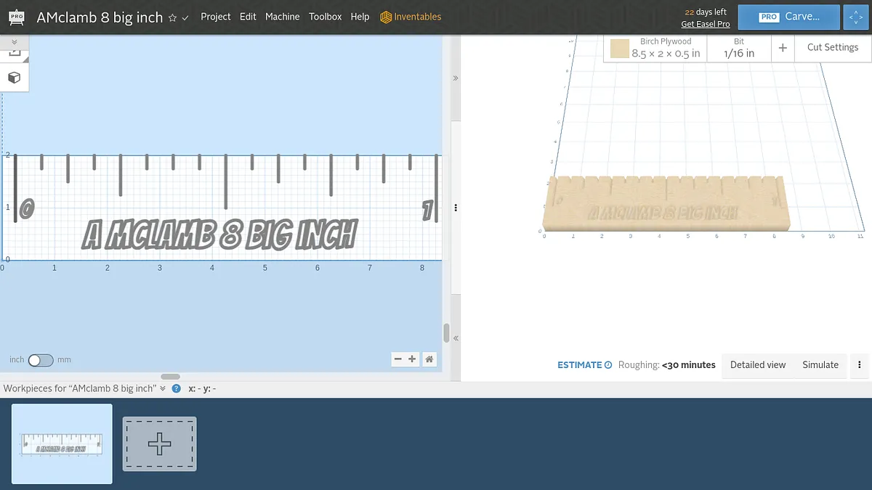Open the Bit 1/16 in selector
The height and width of the screenshot is (490, 872).
[x=739, y=48]
